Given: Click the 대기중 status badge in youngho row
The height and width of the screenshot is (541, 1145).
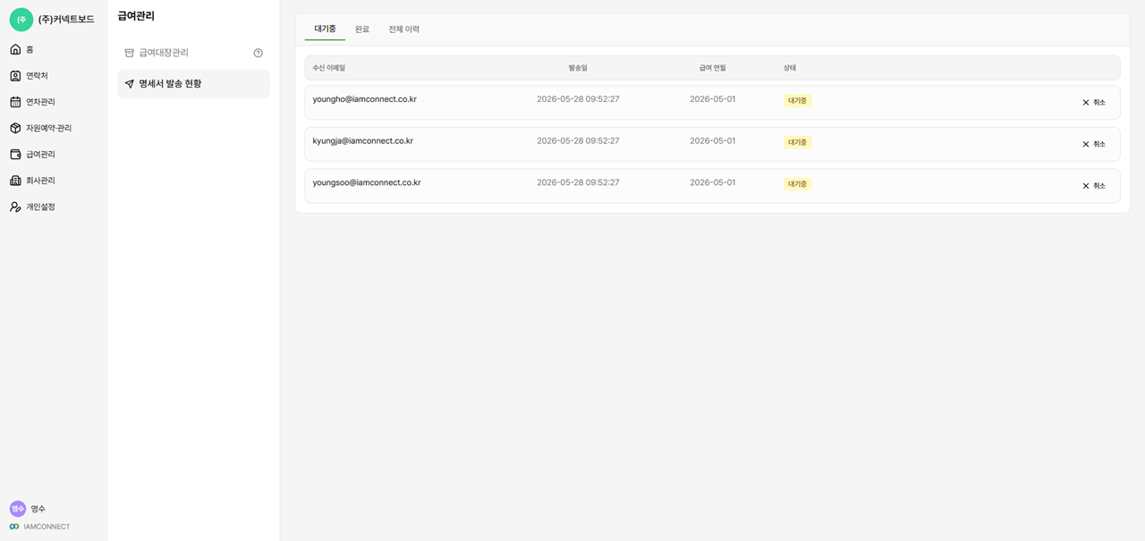Looking at the screenshot, I should click(797, 101).
